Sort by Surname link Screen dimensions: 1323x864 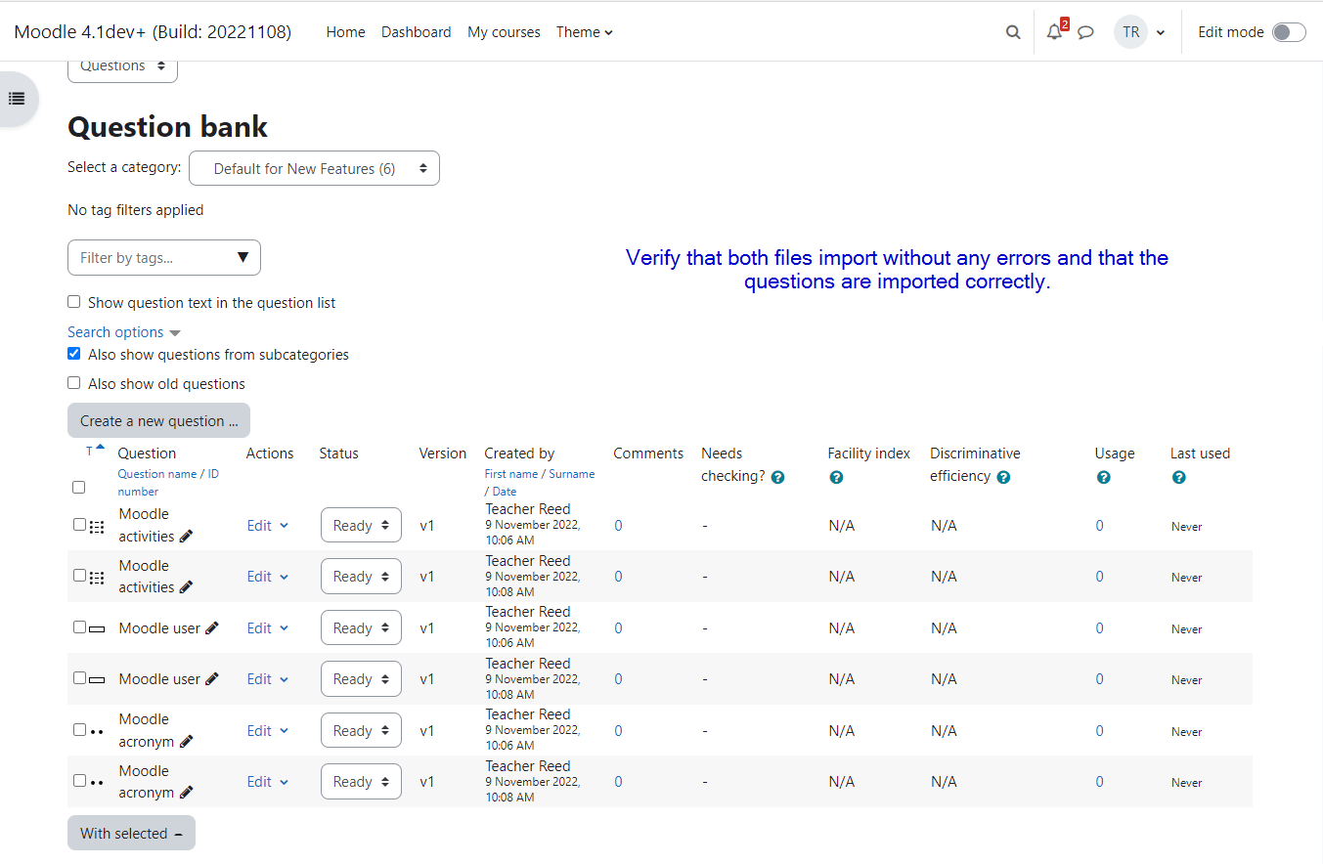(x=571, y=474)
